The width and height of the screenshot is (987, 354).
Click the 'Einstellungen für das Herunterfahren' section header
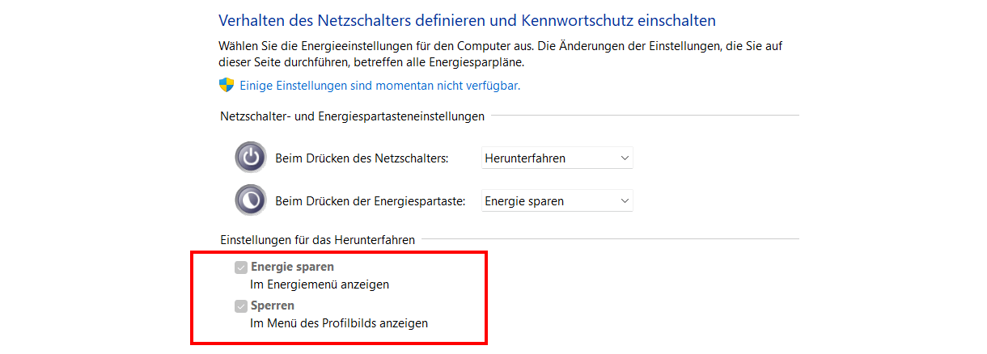click(x=318, y=240)
